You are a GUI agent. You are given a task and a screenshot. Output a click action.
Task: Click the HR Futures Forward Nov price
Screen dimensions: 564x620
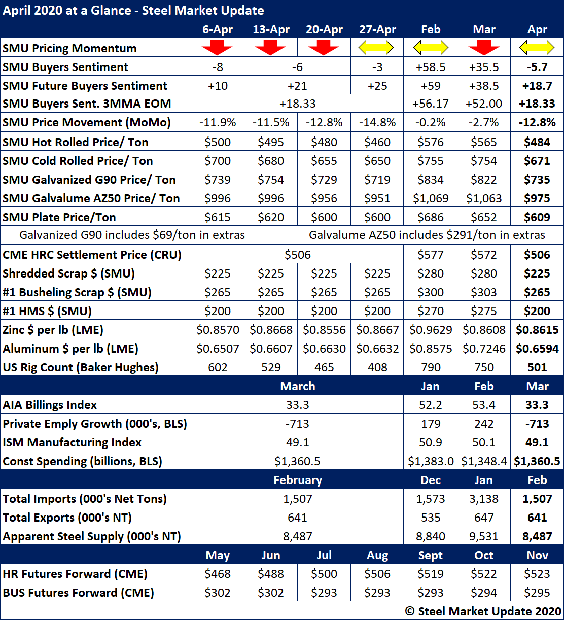point(537,574)
